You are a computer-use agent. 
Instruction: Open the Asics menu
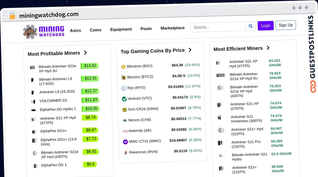(x=76, y=30)
